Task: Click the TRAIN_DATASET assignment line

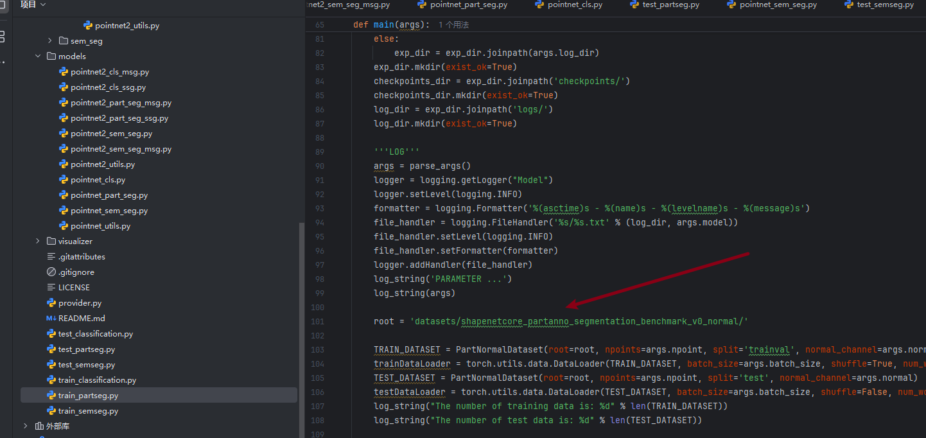Action: point(649,349)
